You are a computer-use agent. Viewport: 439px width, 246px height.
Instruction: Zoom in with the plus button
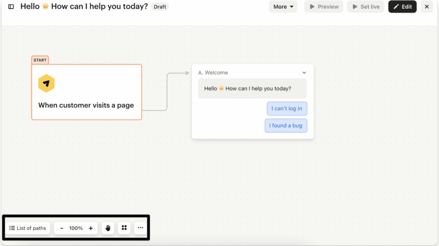coord(90,228)
